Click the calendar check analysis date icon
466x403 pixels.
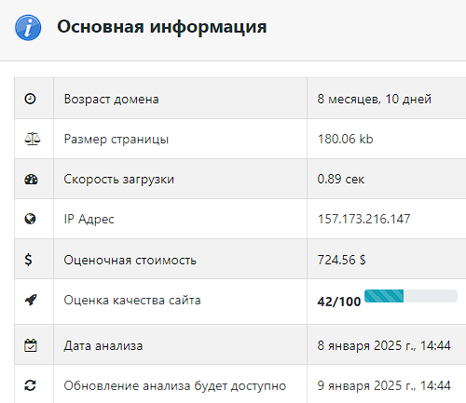click(31, 345)
